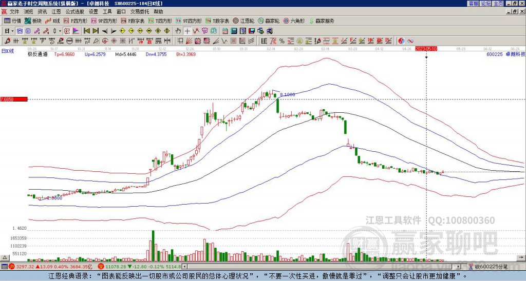This screenshot has height=281, width=526.
Task: Toggle the hand pan tool
Action: [178, 31]
